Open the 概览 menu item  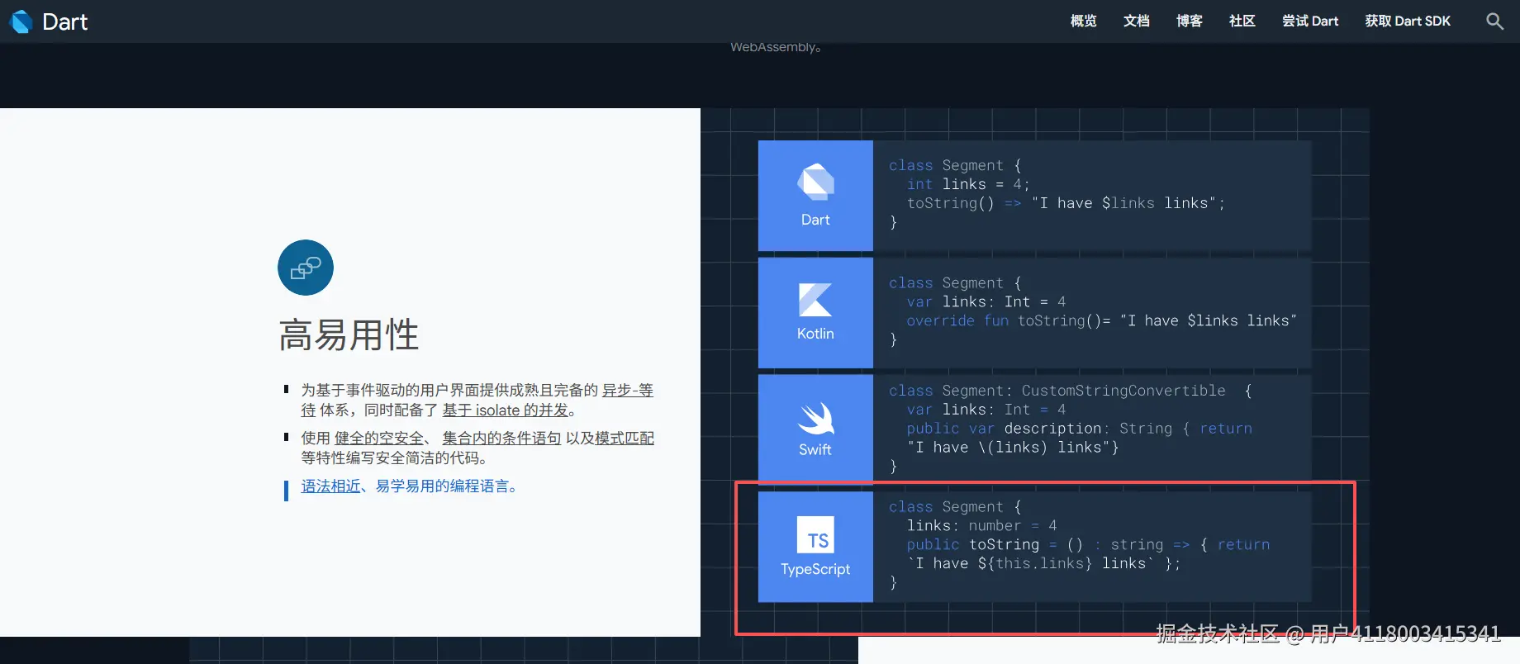click(x=1084, y=21)
